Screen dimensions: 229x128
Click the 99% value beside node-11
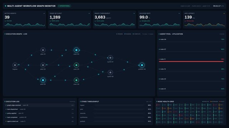coord(223,59)
